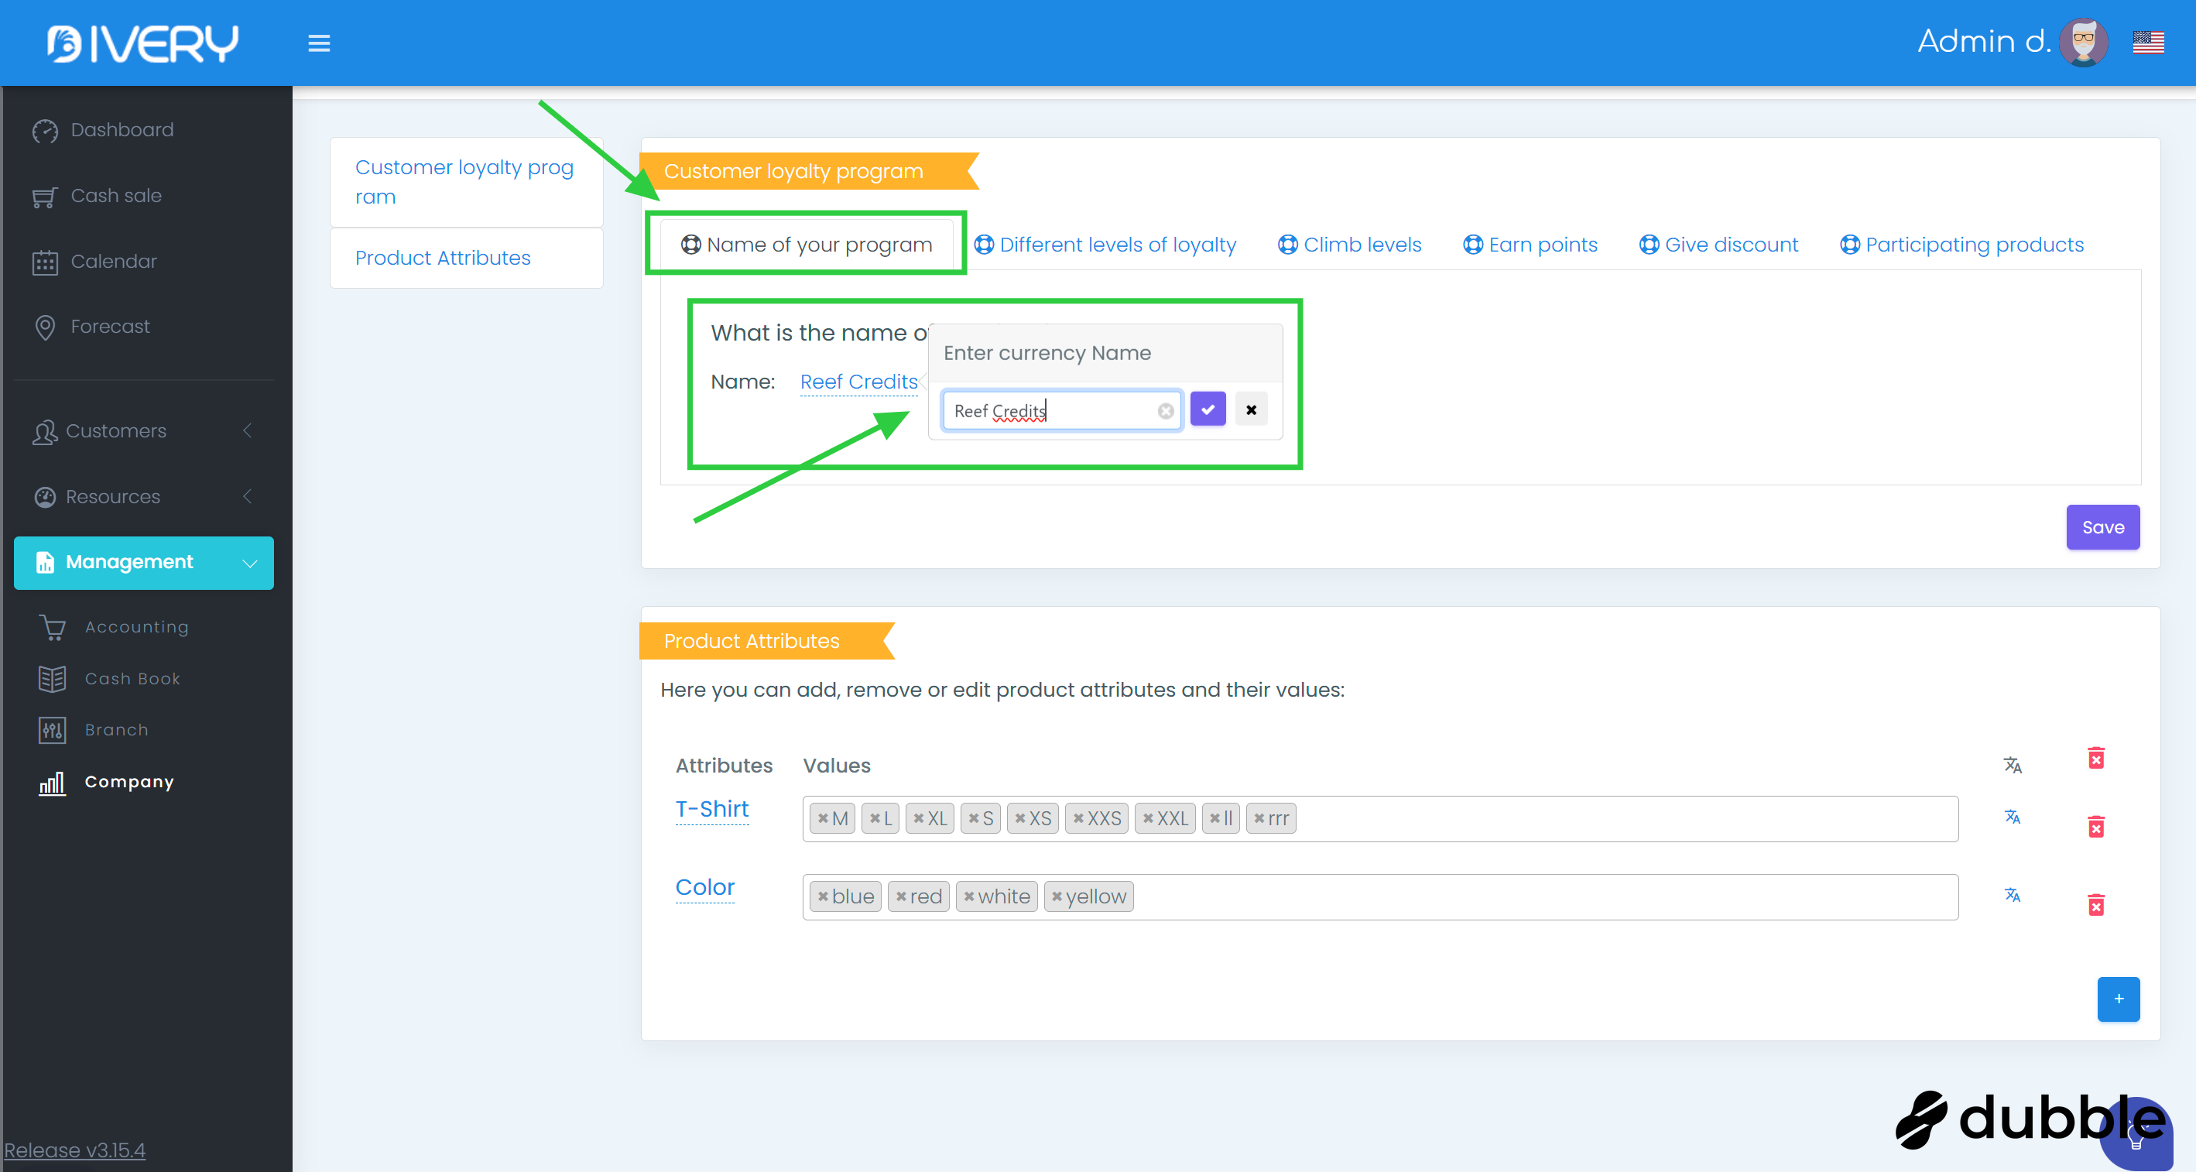2196x1172 pixels.
Task: Remove the XXL value tag
Action: coord(1148,818)
